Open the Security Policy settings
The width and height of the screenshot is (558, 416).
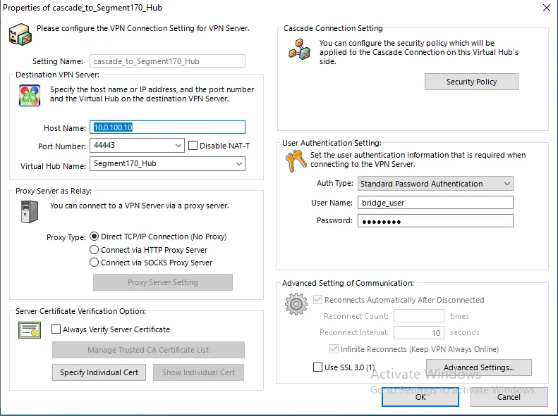tap(471, 82)
